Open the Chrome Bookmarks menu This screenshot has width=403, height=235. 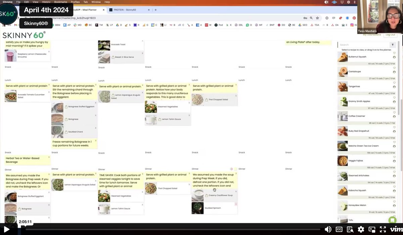pos(61,2)
